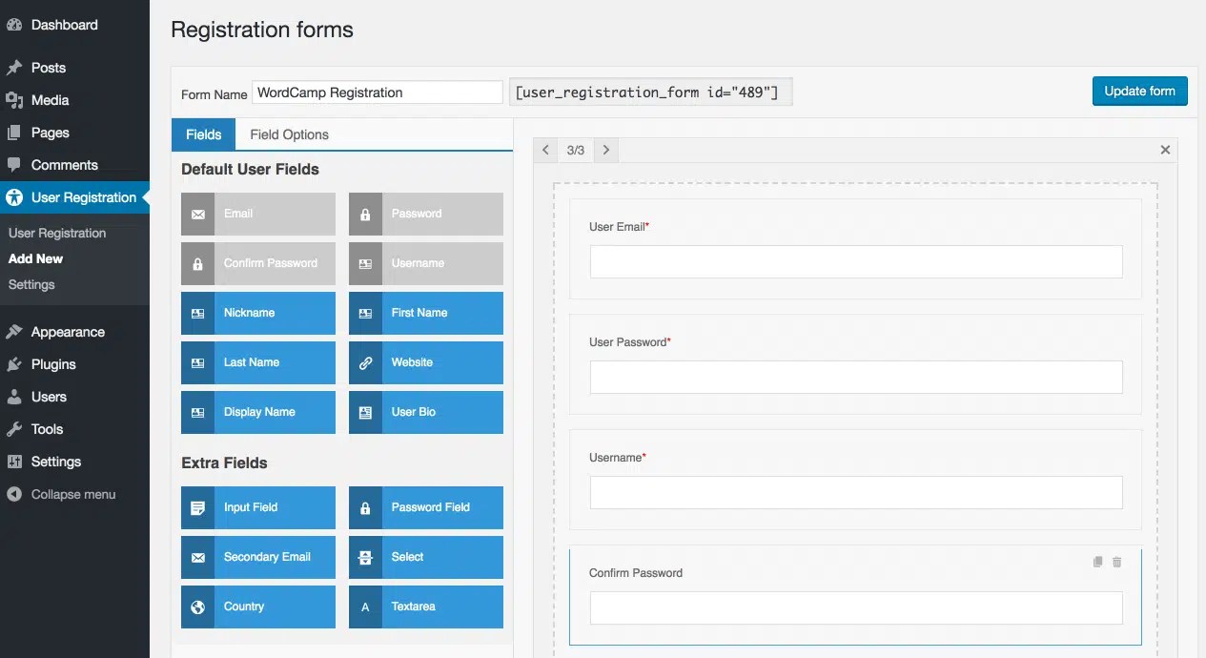Switch to the Field Options tab

288,134
